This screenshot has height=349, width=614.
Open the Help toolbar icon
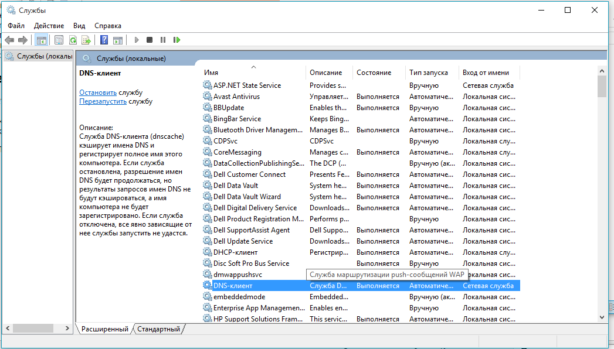pos(104,40)
